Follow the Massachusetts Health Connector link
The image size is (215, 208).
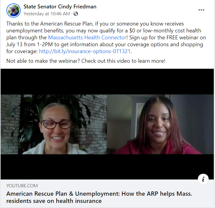87,38
